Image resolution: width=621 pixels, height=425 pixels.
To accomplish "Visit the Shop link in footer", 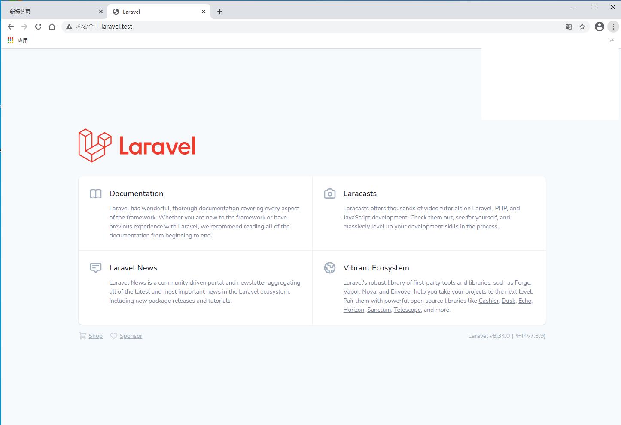I will point(95,336).
